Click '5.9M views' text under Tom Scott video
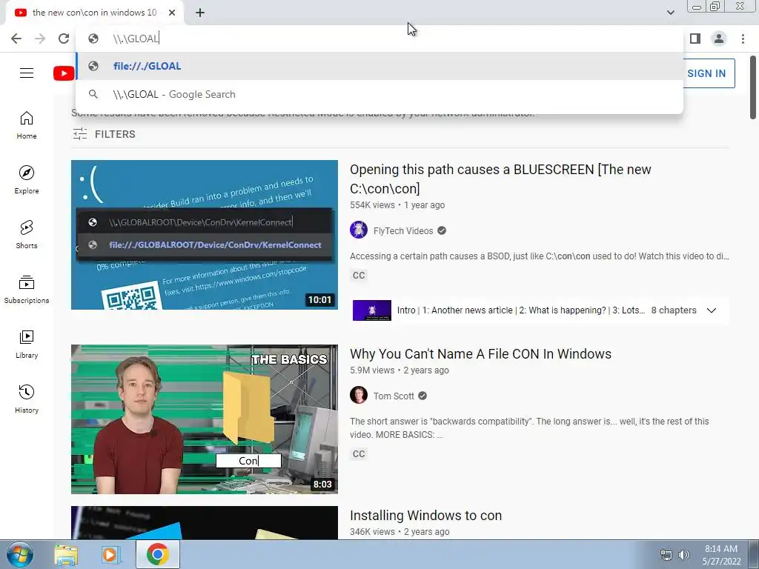This screenshot has width=759, height=569. [x=372, y=370]
